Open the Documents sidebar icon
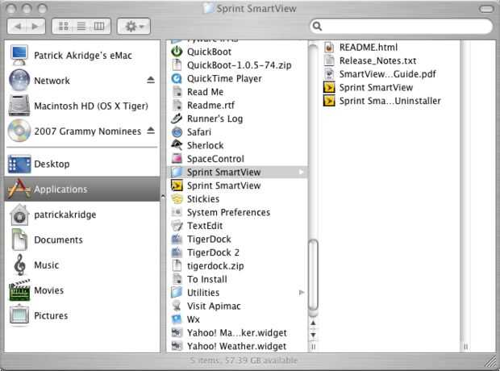 pos(19,240)
